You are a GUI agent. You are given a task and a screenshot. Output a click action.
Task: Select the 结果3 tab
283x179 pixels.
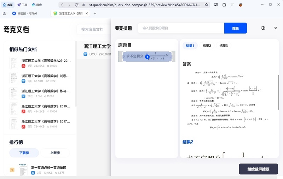224,46
